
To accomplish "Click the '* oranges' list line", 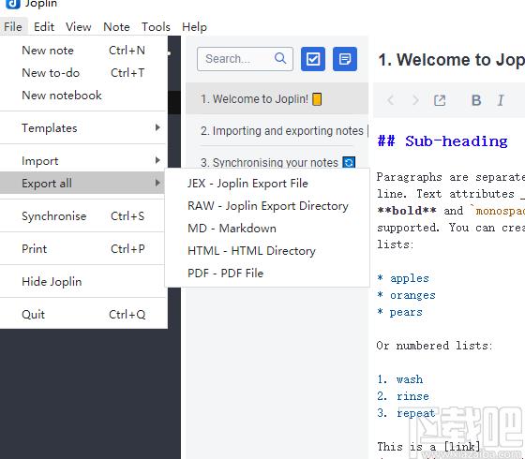I will (406, 295).
